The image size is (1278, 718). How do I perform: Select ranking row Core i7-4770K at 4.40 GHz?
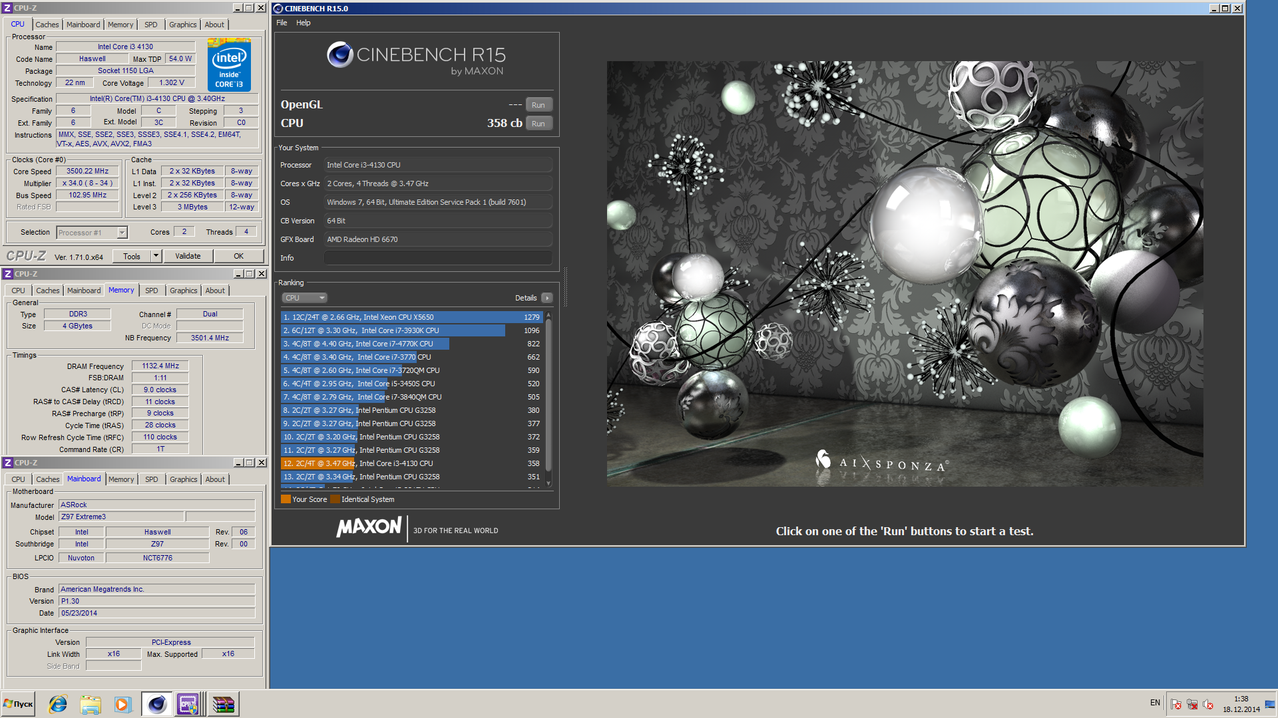pos(411,344)
